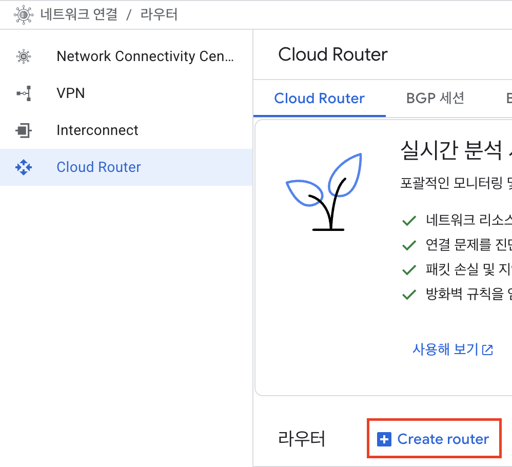Click the Interconnect sidebar icon
The height and width of the screenshot is (467, 512).
coord(24,130)
